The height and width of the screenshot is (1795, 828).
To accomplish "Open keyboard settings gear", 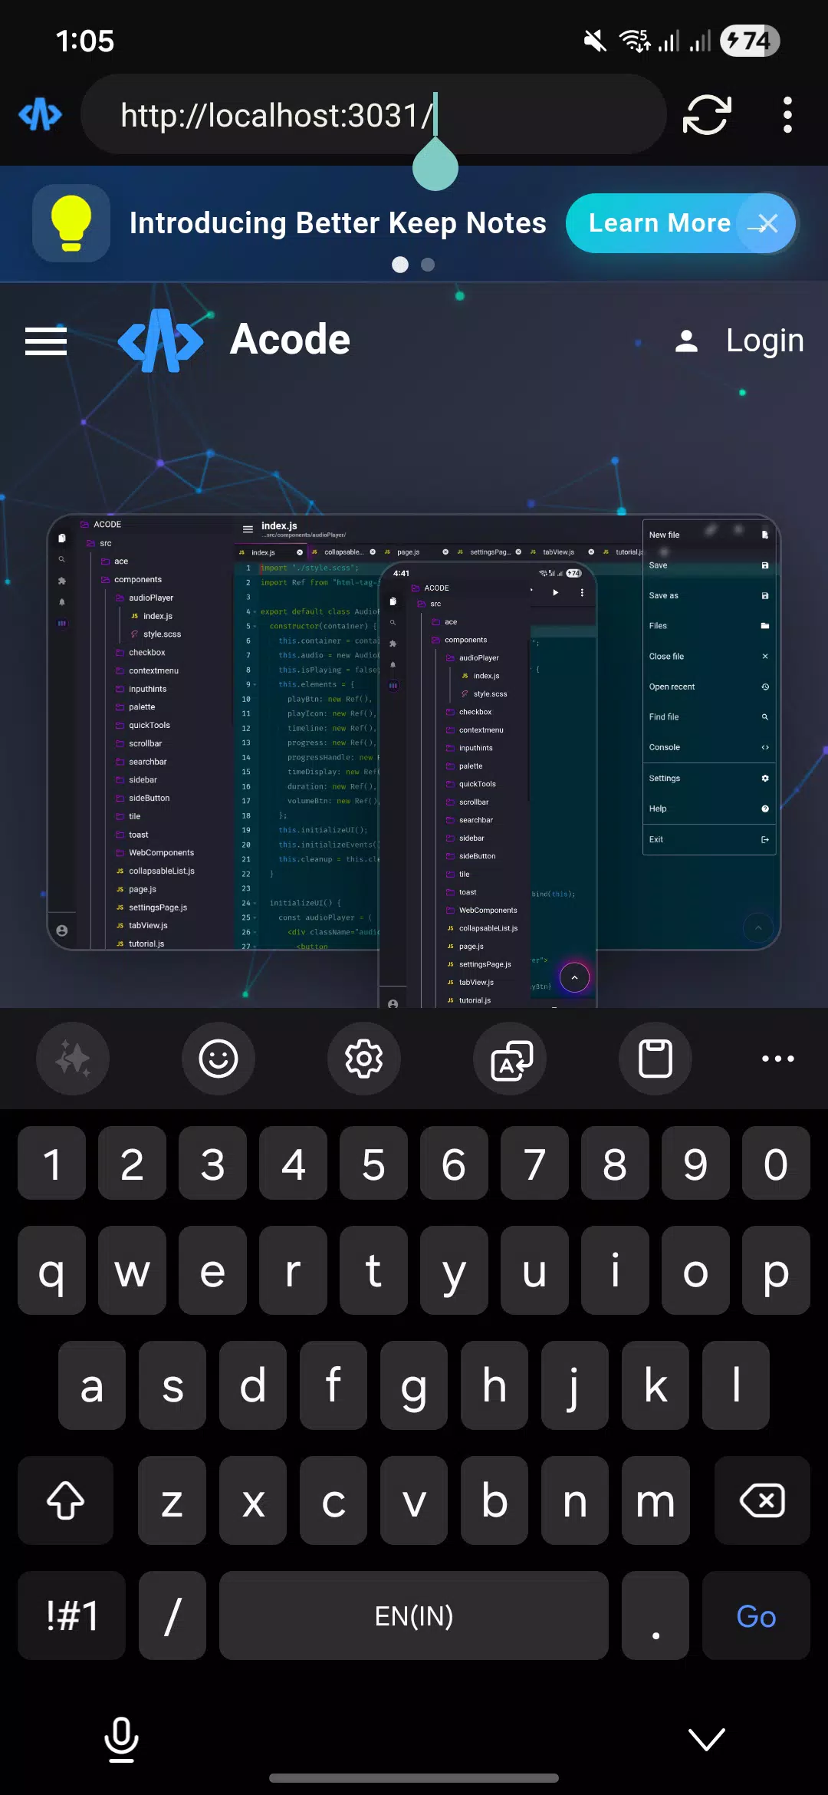I will pos(364,1059).
